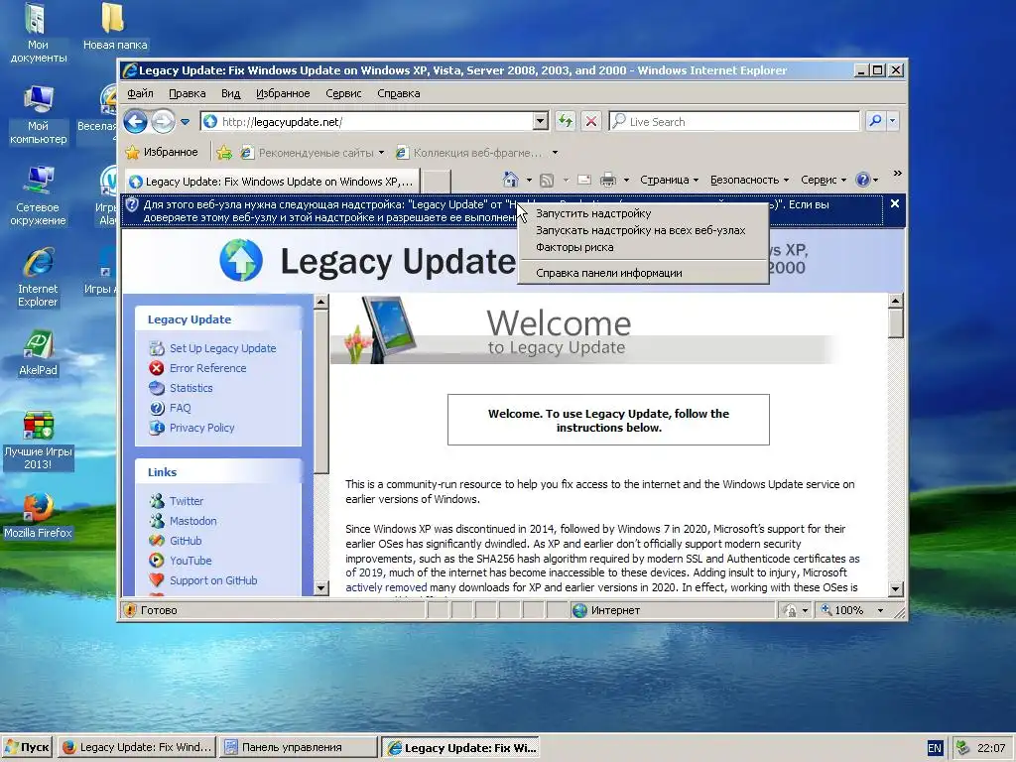Viewport: 1016px width, 762px height.
Task: Click the Интернет security zone indicator
Action: [607, 610]
